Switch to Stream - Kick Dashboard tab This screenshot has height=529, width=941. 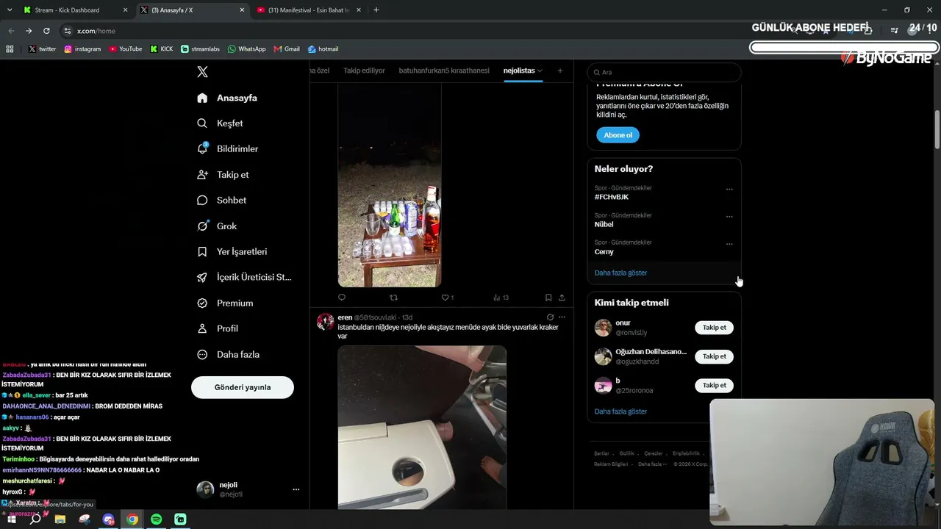(x=75, y=10)
